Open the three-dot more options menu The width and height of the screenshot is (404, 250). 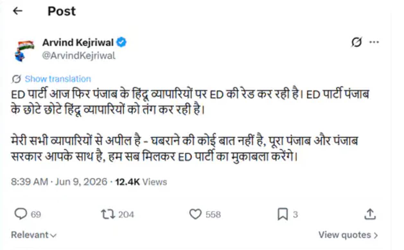[x=374, y=42]
